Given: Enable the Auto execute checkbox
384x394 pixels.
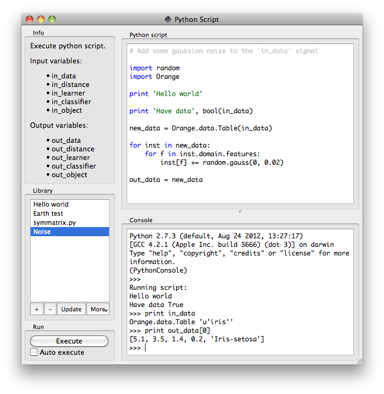Looking at the screenshot, I should coord(34,352).
